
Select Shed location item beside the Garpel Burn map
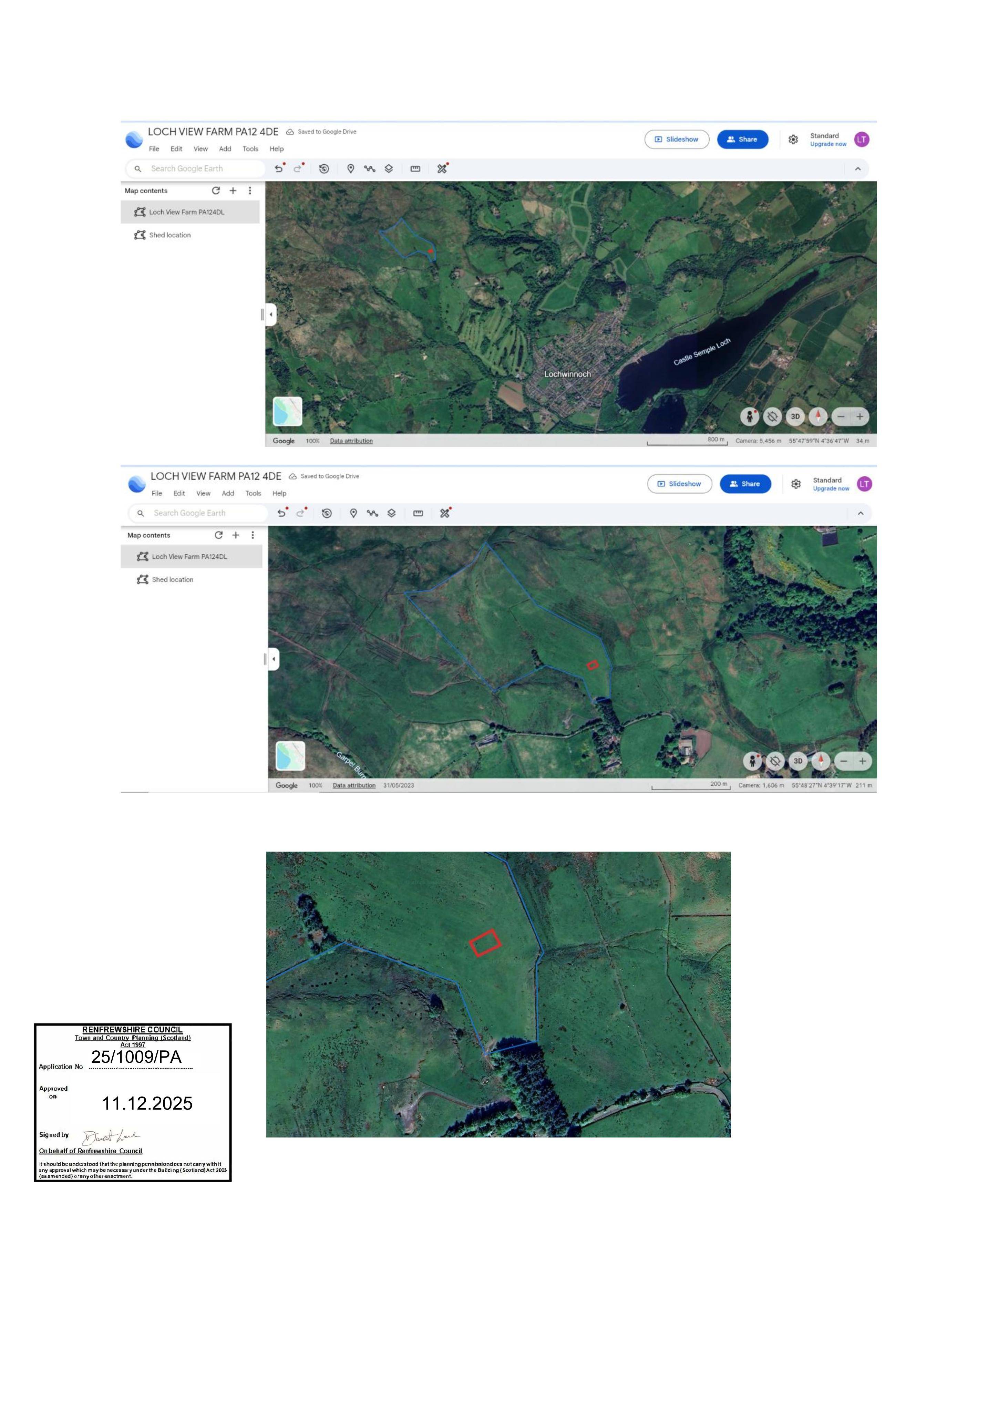(173, 579)
